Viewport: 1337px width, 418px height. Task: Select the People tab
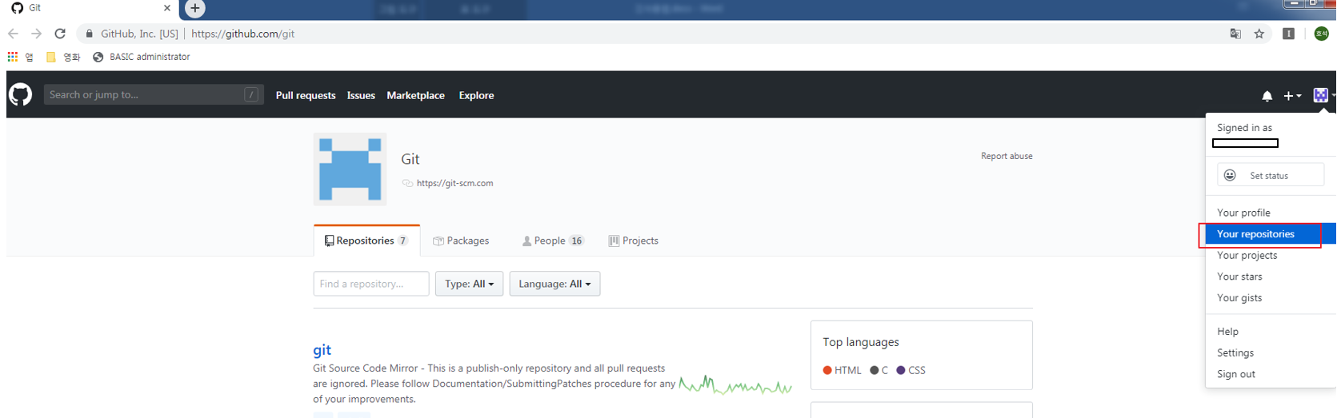(x=553, y=241)
